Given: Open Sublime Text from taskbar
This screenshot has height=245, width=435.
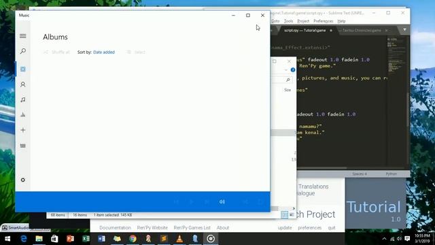Looking at the screenshot, I should click(x=164, y=239).
